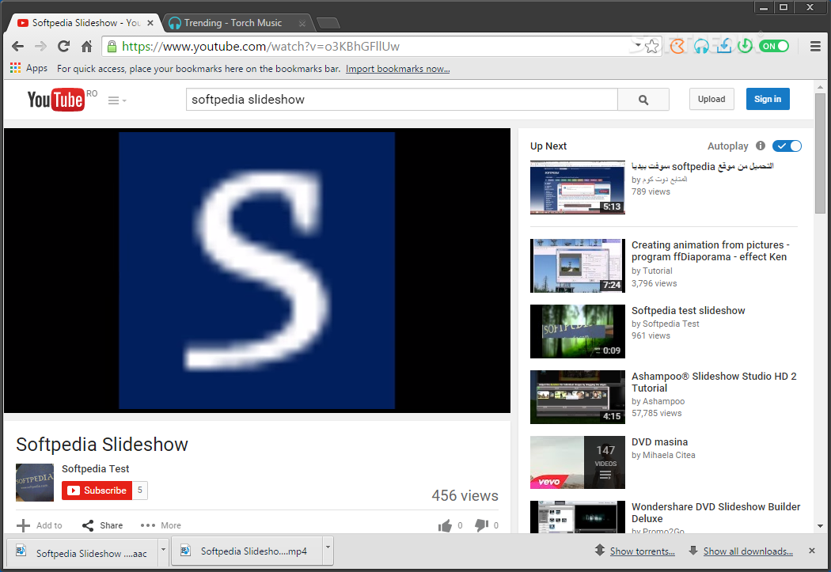
Task: Click the 456 views count text
Action: point(465,496)
